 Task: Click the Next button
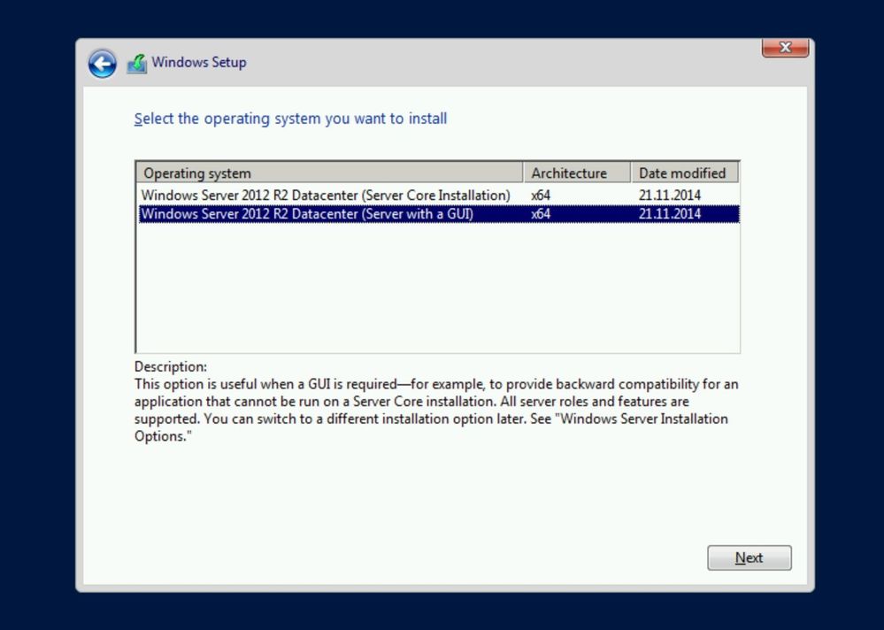pos(749,557)
